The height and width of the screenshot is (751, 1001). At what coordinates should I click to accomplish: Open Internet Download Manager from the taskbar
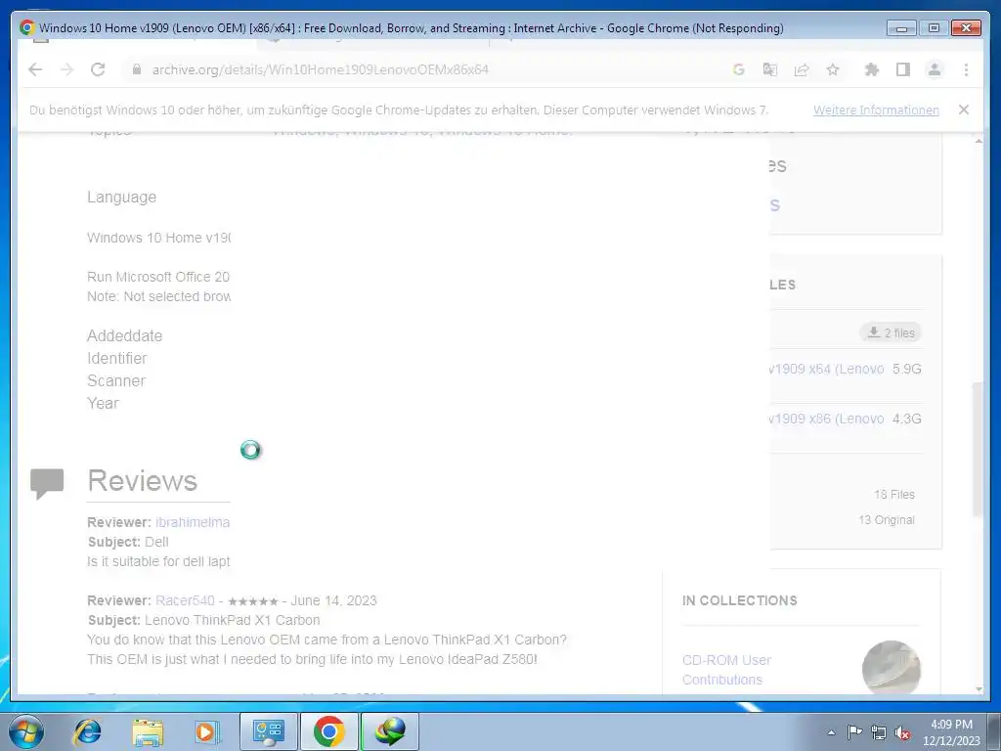coord(390,731)
